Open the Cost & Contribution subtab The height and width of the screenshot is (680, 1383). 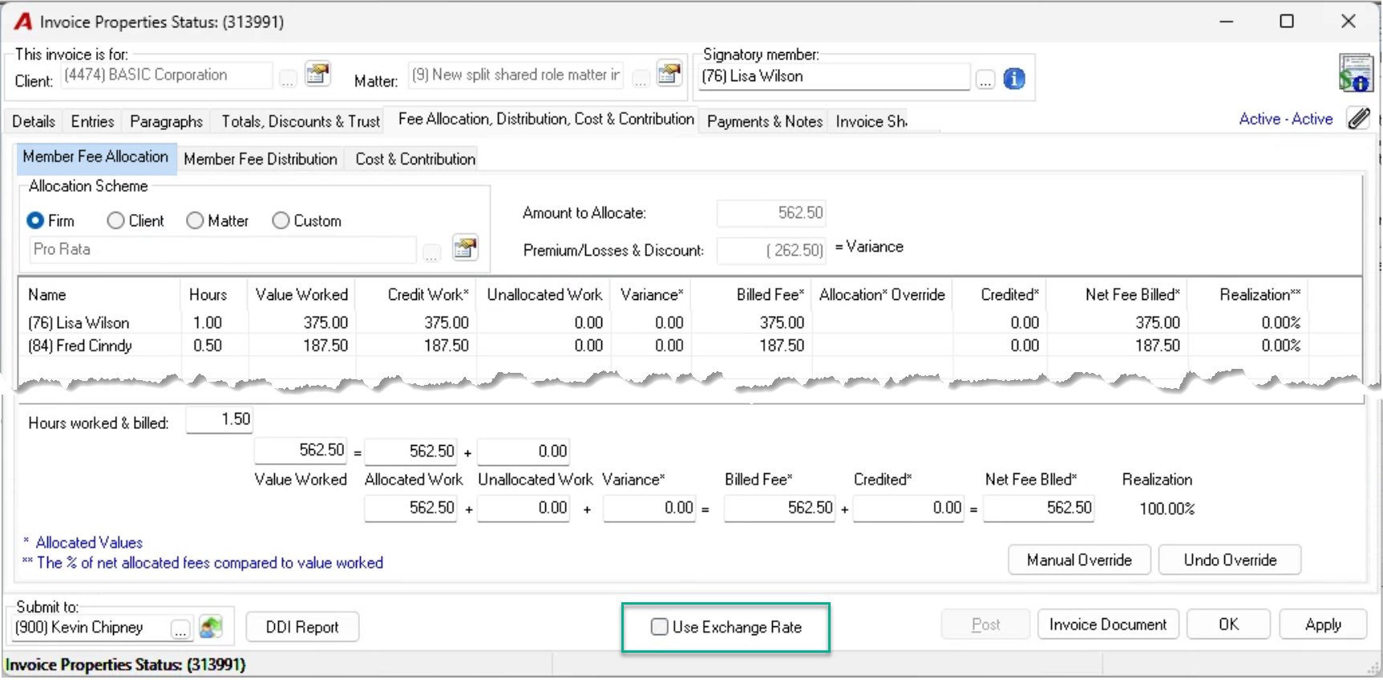click(415, 159)
